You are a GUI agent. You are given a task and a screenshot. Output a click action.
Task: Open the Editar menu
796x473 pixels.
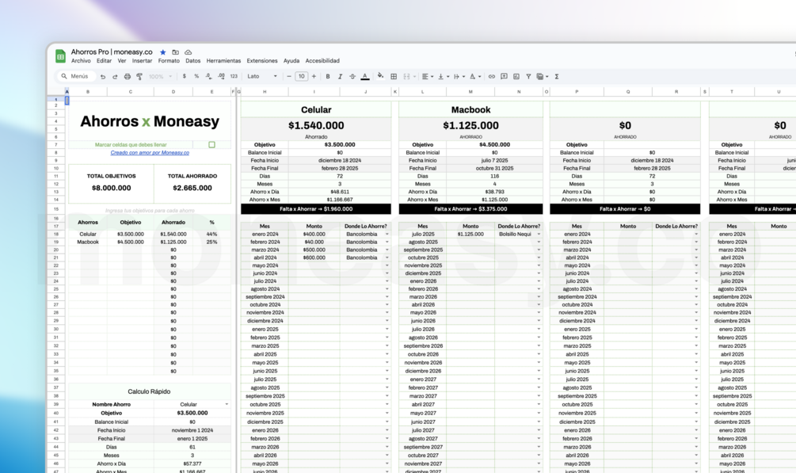pyautogui.click(x=104, y=61)
